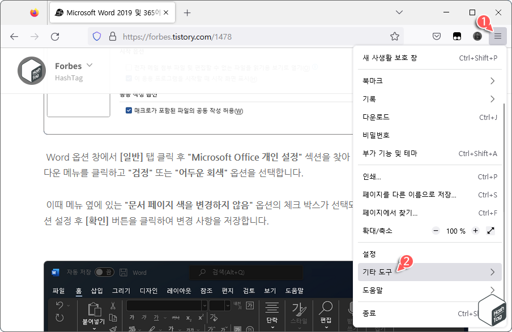Choose 종료 to quit Firefox
Image resolution: width=512 pixels, height=332 pixels.
pos(430,313)
